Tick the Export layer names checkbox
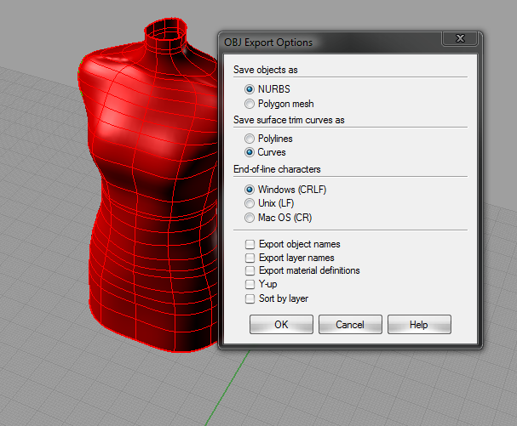The image size is (517, 426). click(x=250, y=258)
